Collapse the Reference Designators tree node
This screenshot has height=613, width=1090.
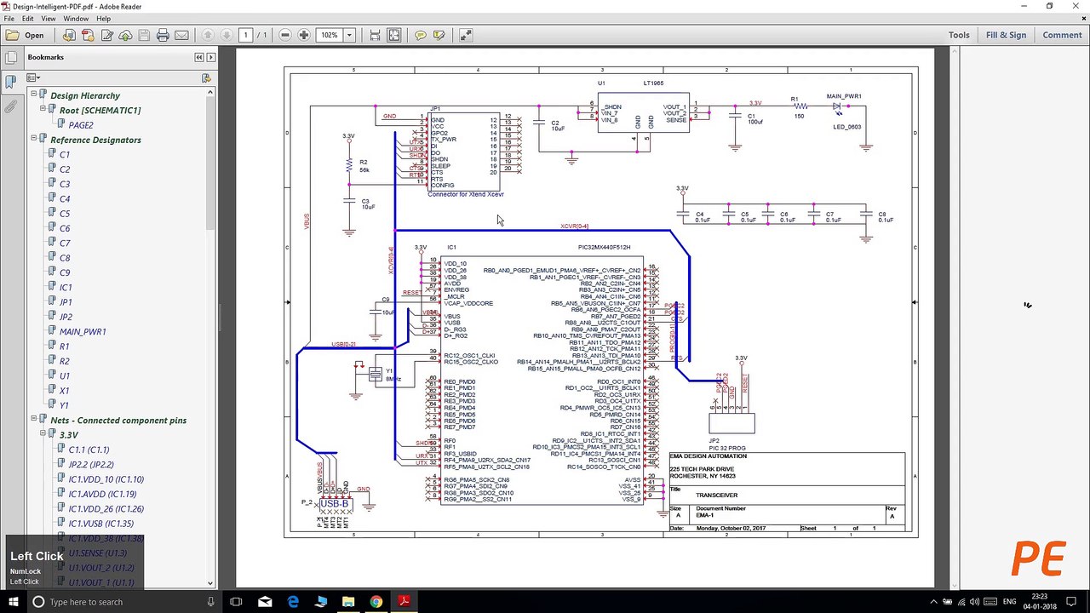[x=33, y=140]
